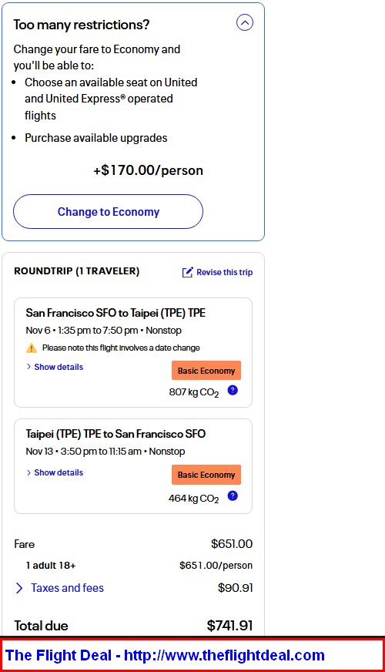
Task: Click the chevron arrow beside Taxes and fees
Action: 19,588
